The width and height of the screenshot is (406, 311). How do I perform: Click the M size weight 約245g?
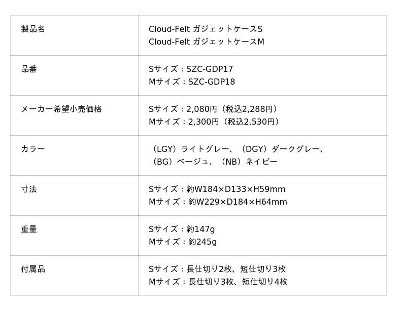(x=202, y=242)
